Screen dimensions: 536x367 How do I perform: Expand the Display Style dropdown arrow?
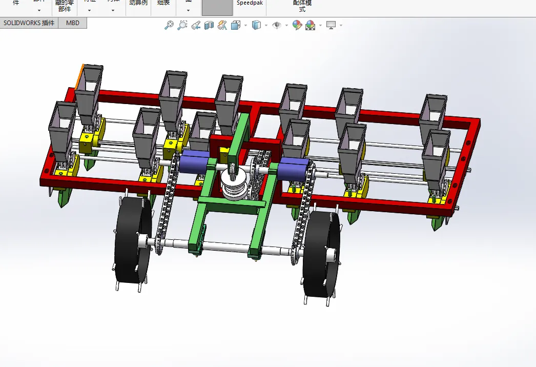point(266,25)
